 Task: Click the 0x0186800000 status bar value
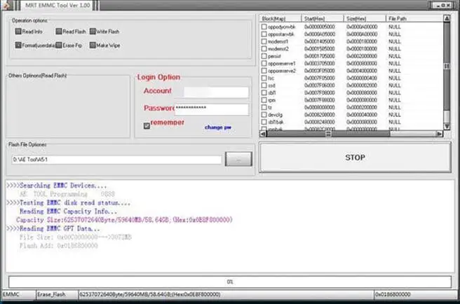(415, 294)
